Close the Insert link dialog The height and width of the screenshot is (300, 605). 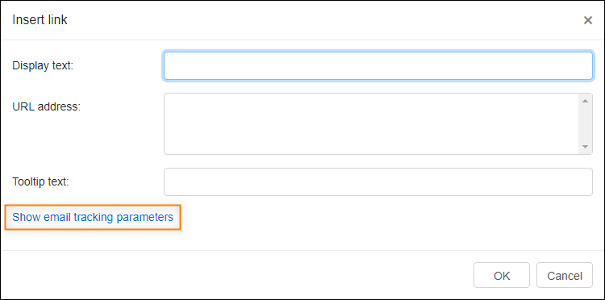587,20
